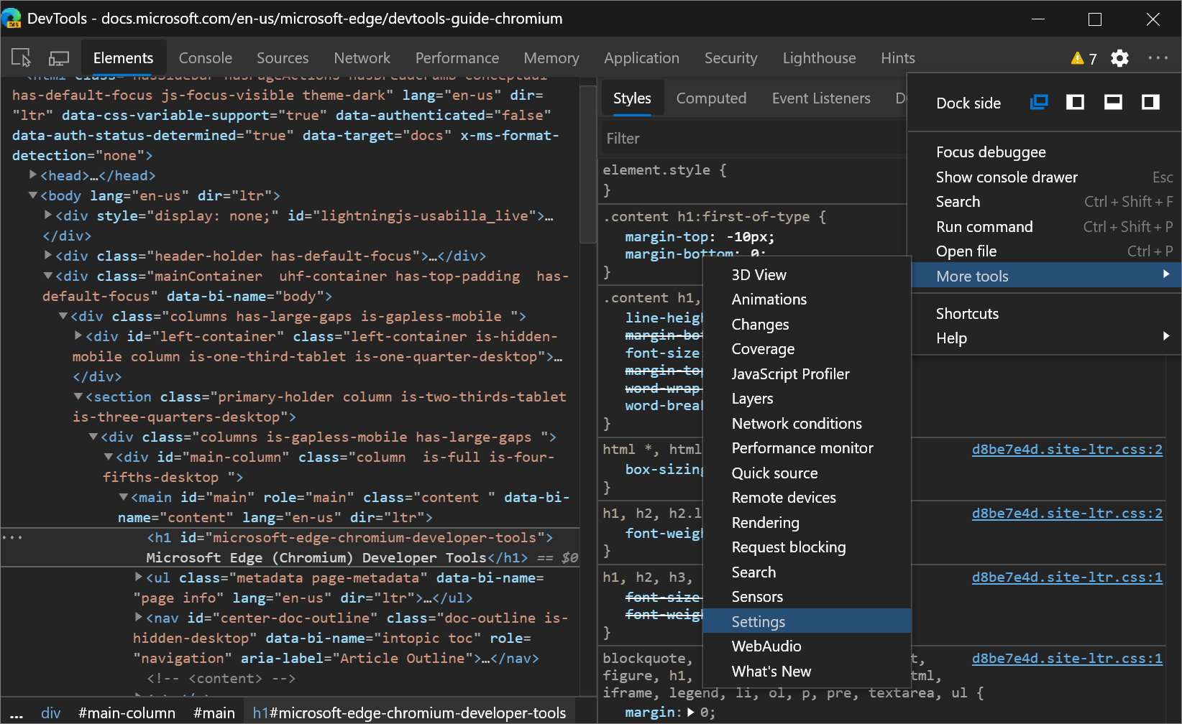Dock DevTools to the bottom
This screenshot has width=1182, height=724.
click(x=1113, y=102)
